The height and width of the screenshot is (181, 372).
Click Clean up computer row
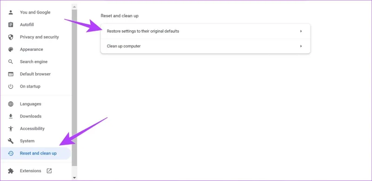(206, 46)
